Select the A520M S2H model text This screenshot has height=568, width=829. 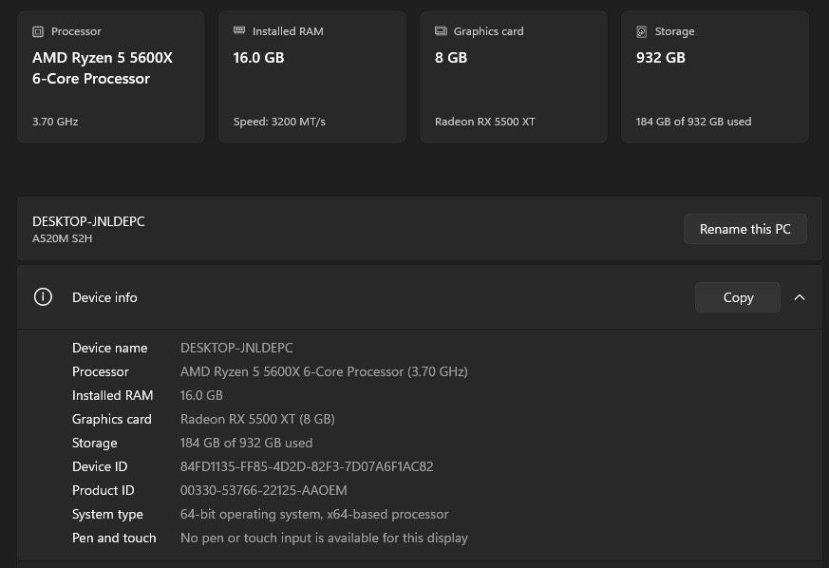tap(63, 238)
